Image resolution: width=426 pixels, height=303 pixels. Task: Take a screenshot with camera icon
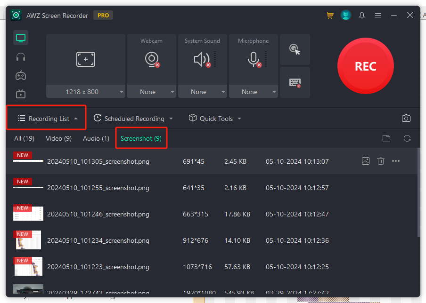[406, 119]
